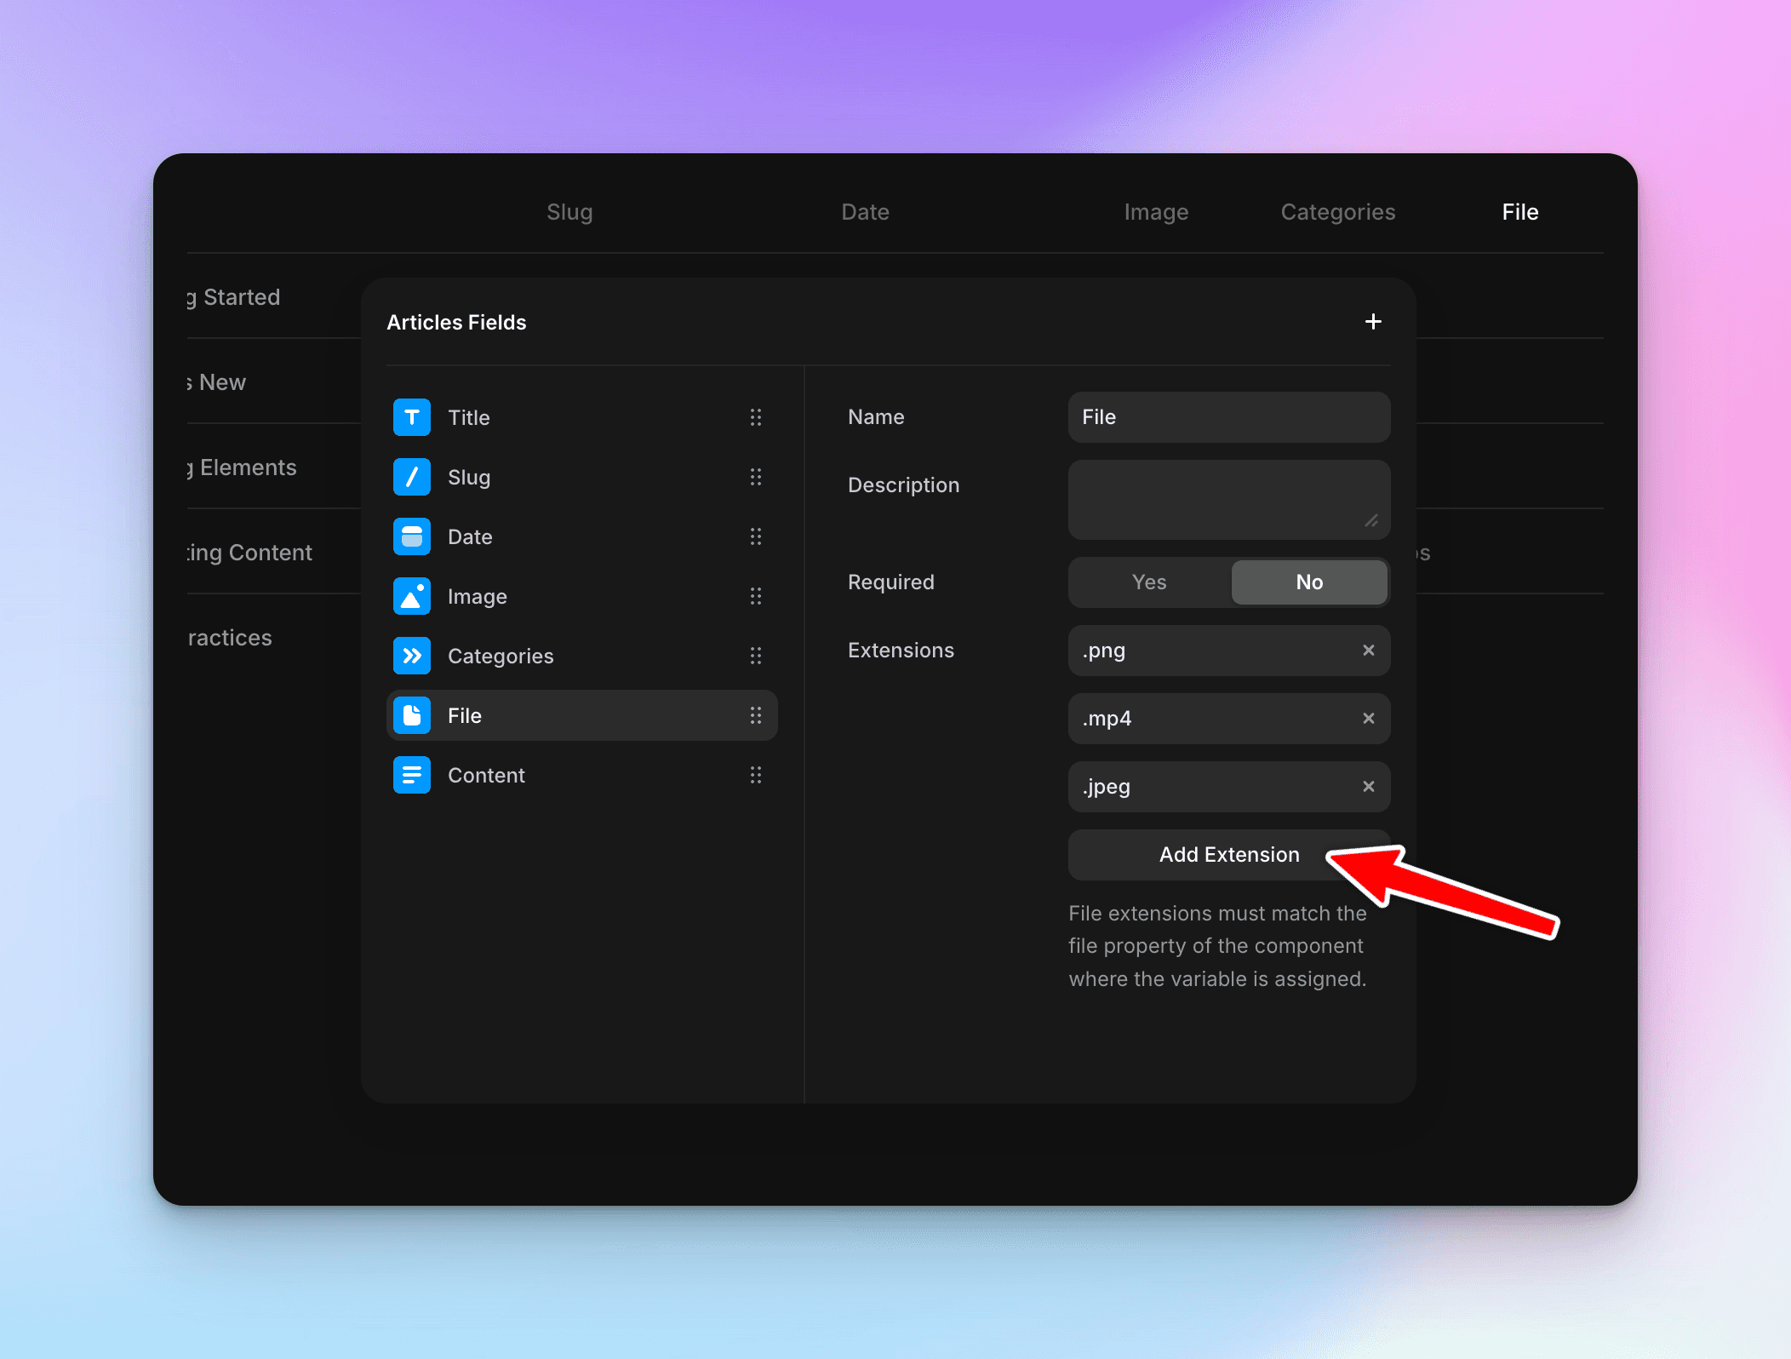The height and width of the screenshot is (1359, 1791).
Task: Click the plus icon to add field
Action: tap(1372, 322)
